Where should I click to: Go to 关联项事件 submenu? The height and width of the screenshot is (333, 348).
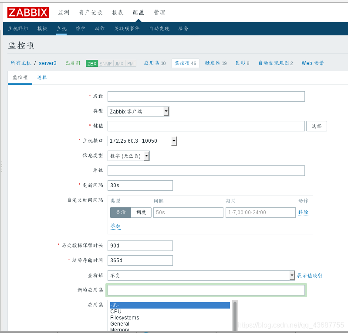pos(127,28)
